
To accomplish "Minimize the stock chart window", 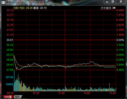I will click(x=107, y=2).
